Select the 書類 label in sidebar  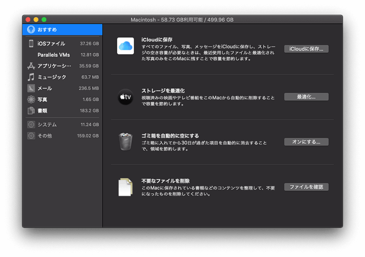point(42,111)
